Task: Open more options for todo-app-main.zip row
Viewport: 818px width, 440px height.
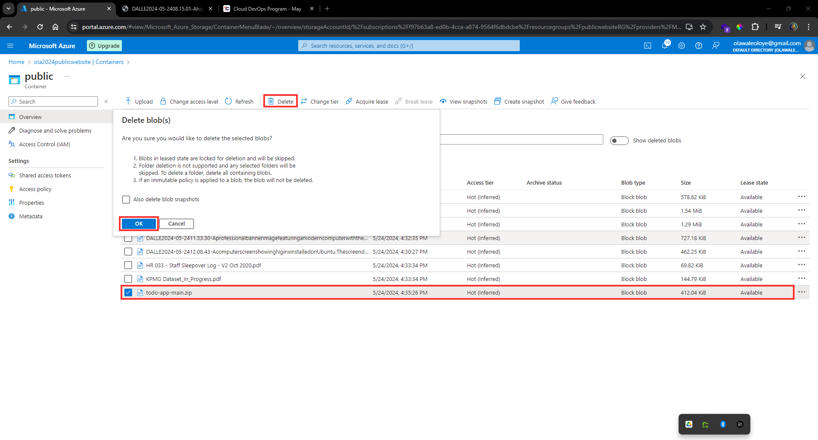Action: [801, 292]
